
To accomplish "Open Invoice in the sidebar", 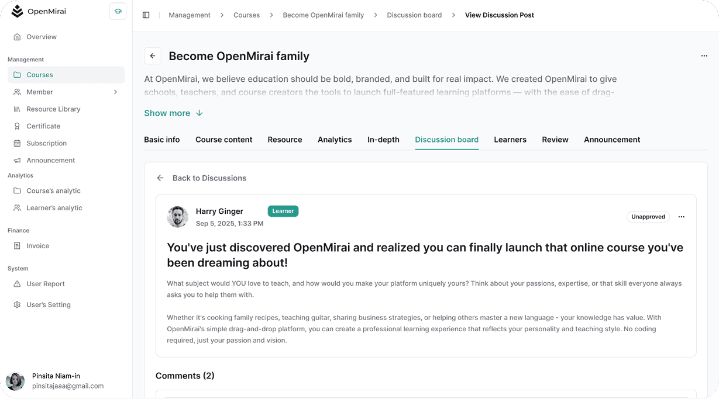I will coord(37,246).
